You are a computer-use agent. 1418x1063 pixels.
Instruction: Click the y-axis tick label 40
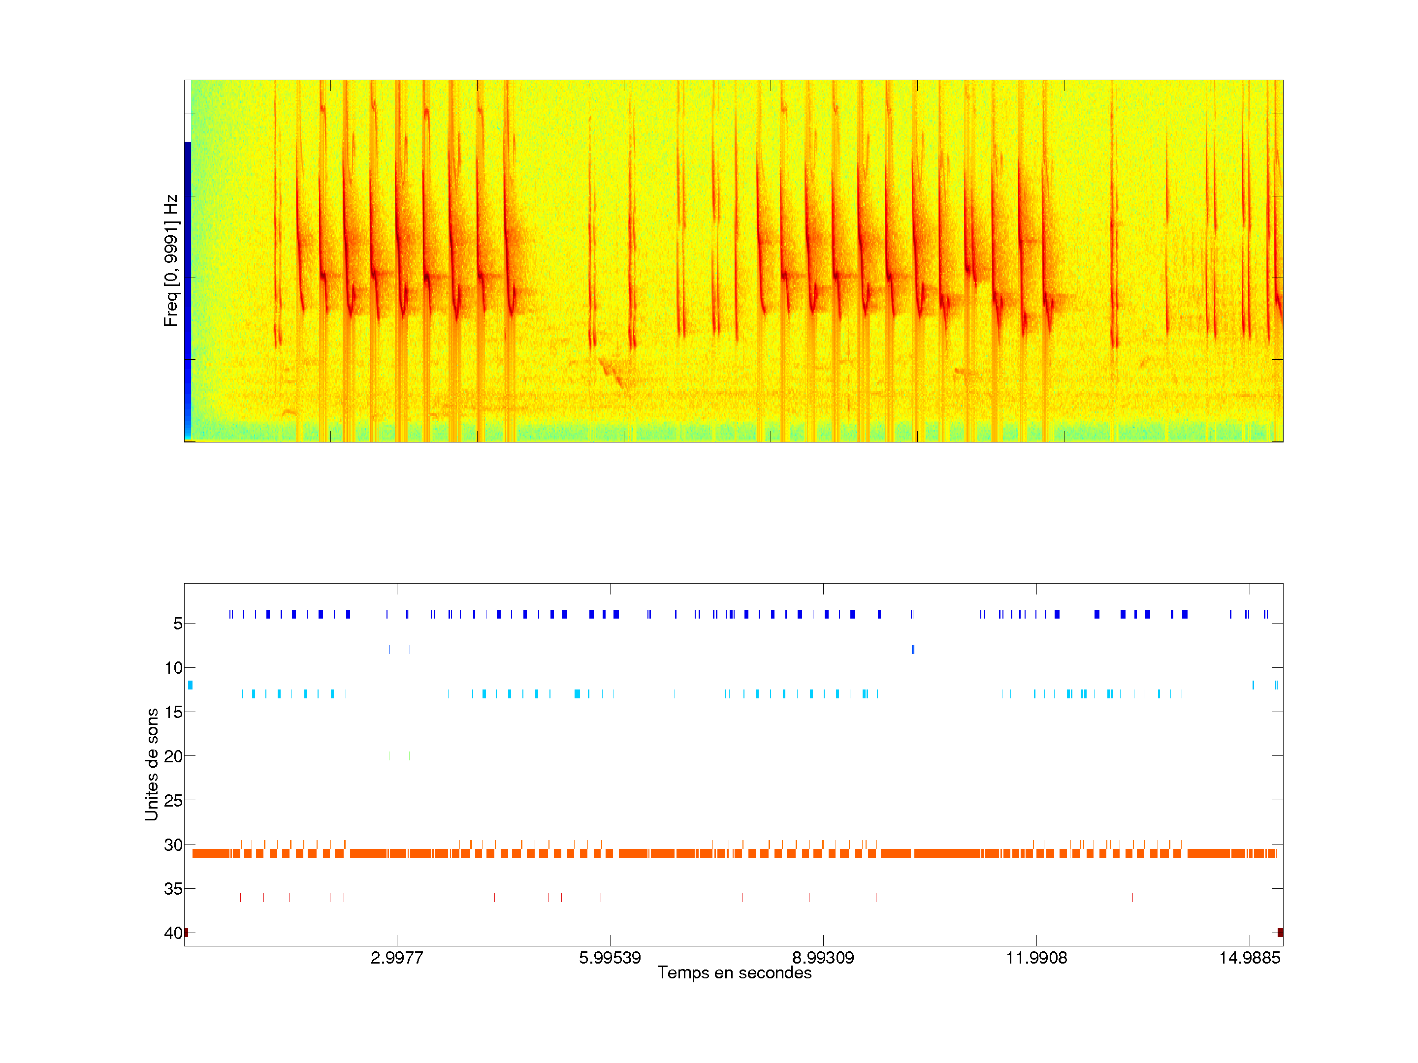click(x=173, y=933)
